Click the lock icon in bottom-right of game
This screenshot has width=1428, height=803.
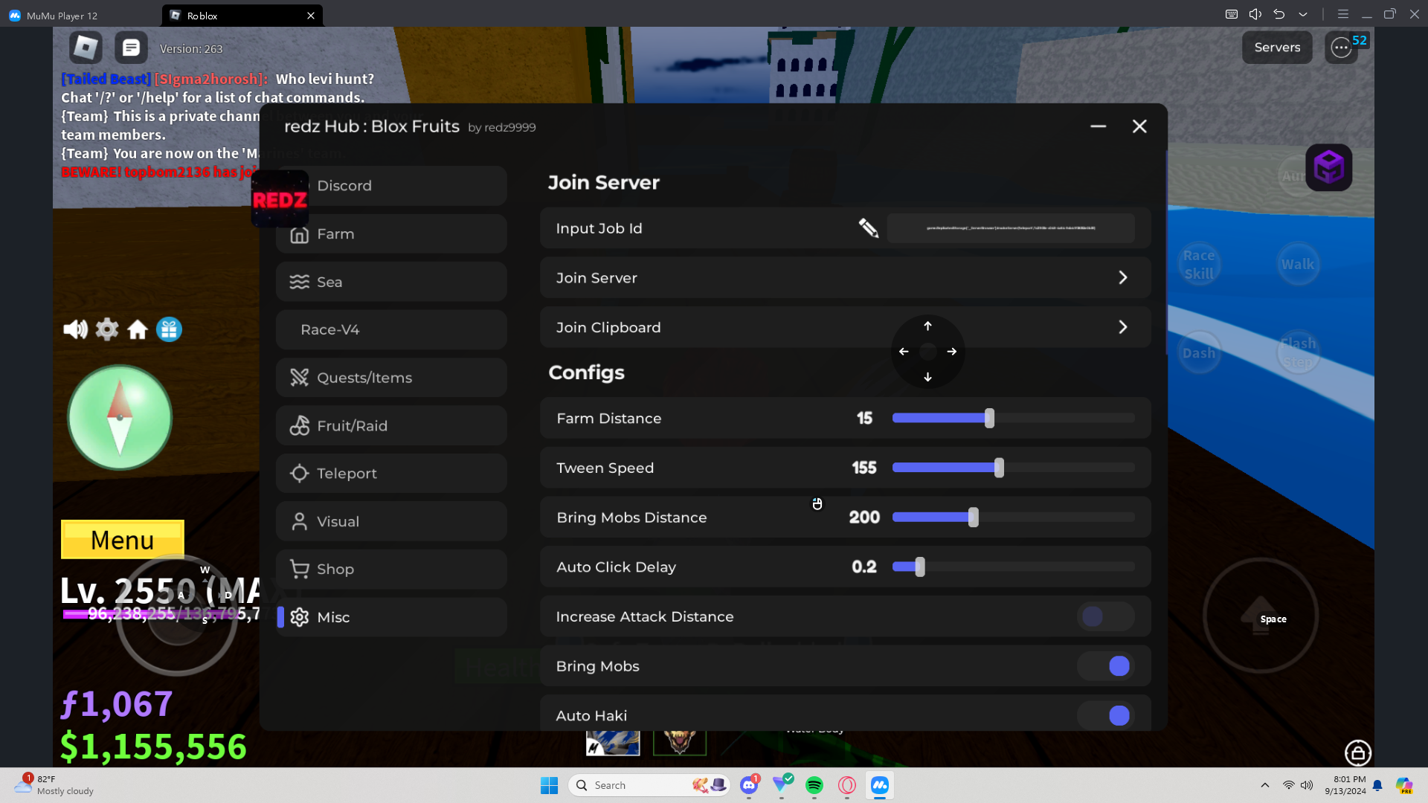(1358, 753)
